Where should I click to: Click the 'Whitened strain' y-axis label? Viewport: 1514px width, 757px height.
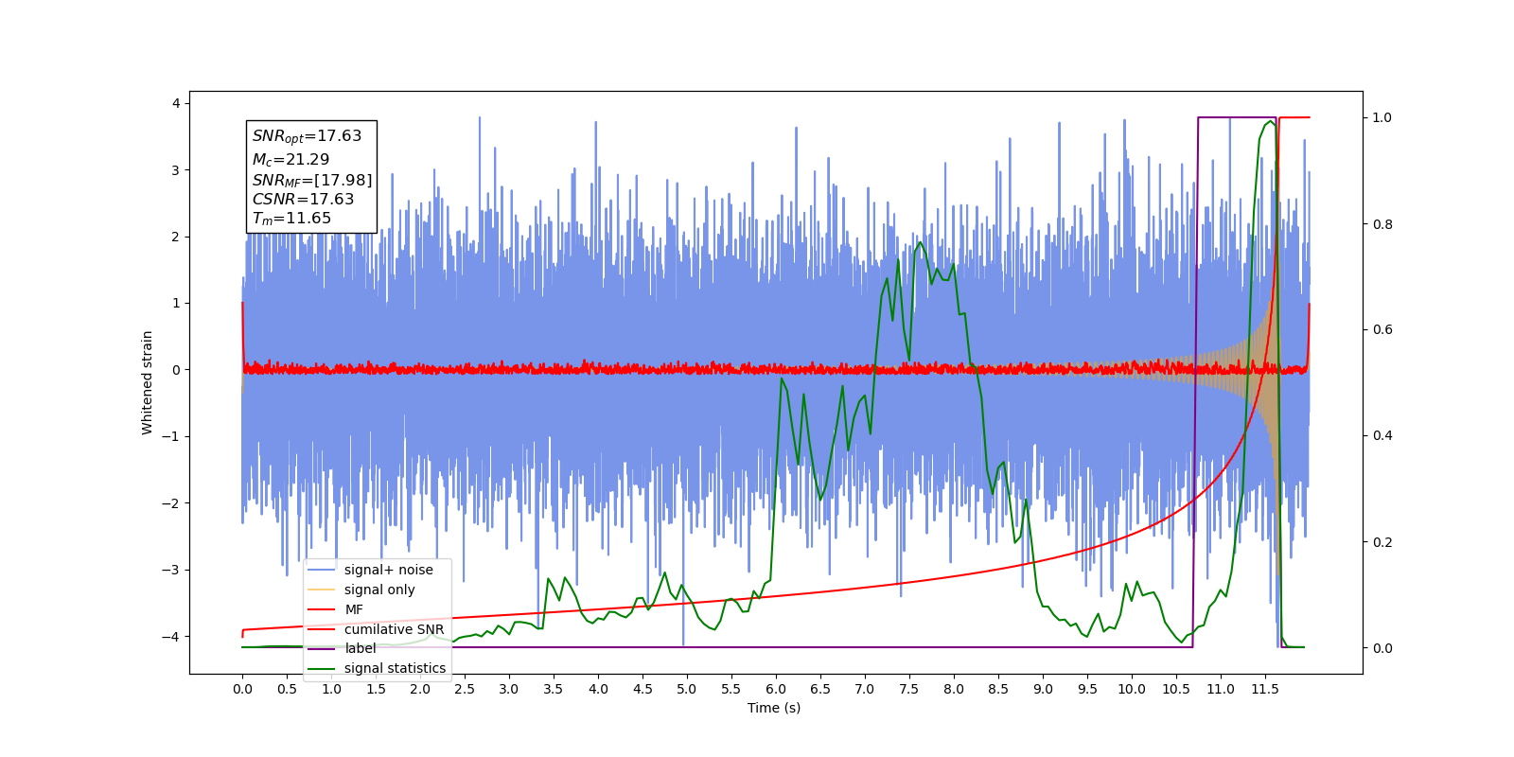pos(148,382)
